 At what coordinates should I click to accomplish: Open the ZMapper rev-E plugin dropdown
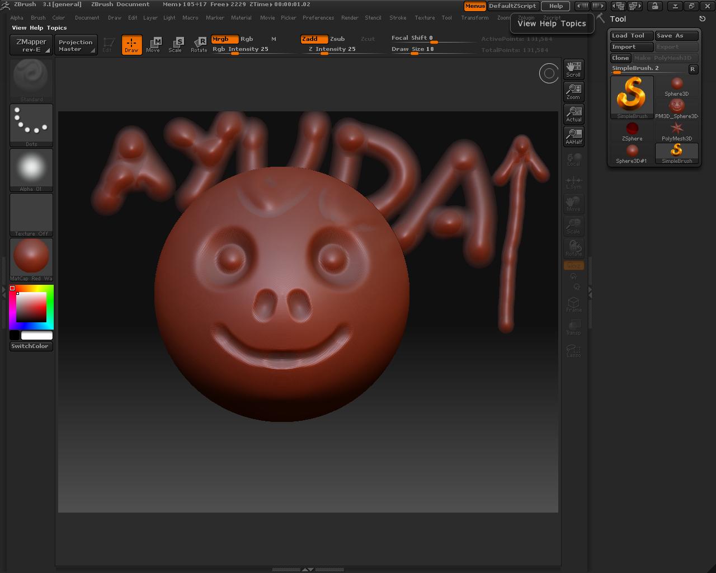click(31, 45)
